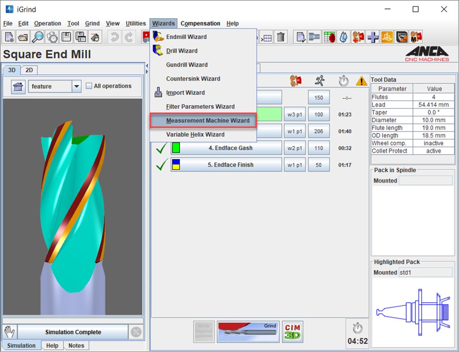Click the home view icon in 3D panel
The width and height of the screenshot is (459, 352).
18,86
